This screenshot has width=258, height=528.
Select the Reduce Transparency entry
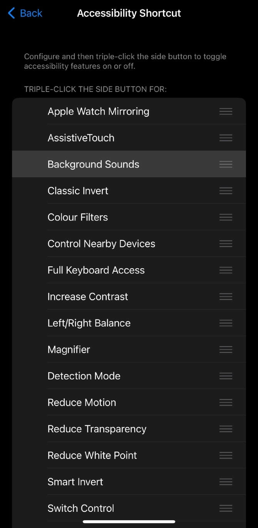tap(97, 429)
